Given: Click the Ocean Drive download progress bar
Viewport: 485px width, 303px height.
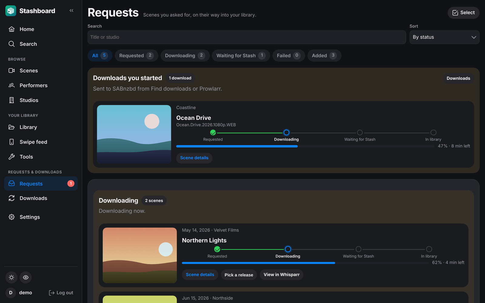Looking at the screenshot, I should click(305, 146).
